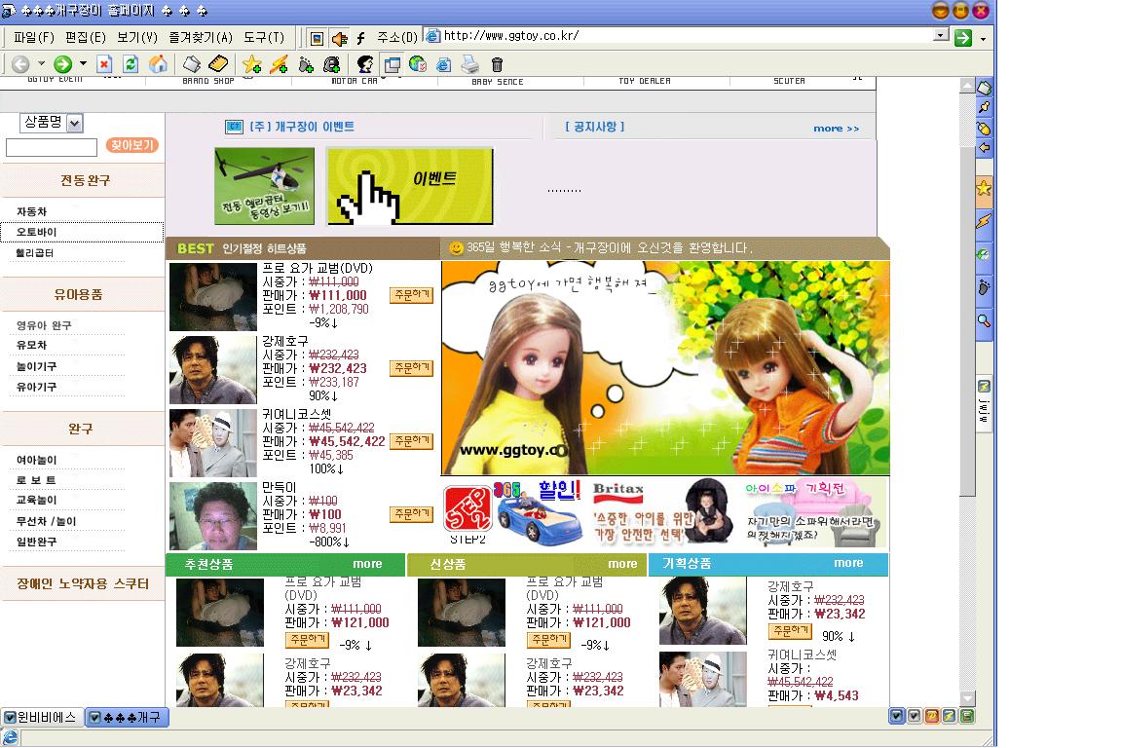Print the page with printer icon
1122x748 pixels.
coord(470,64)
